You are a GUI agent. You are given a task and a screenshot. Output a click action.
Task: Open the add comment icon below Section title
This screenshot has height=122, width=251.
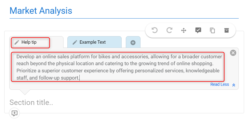pos(15,113)
